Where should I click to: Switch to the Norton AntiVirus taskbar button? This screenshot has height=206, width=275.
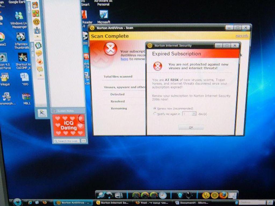[x=73, y=203]
